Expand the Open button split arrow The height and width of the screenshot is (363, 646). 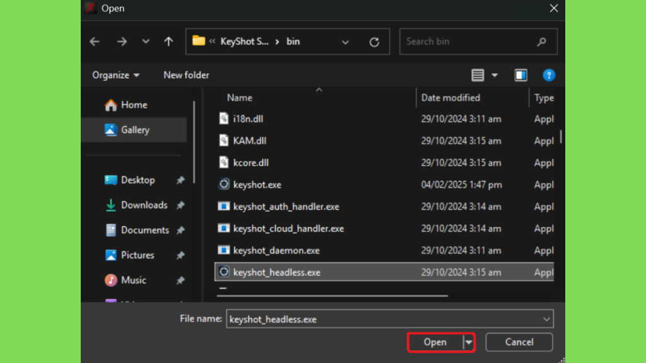coord(469,342)
